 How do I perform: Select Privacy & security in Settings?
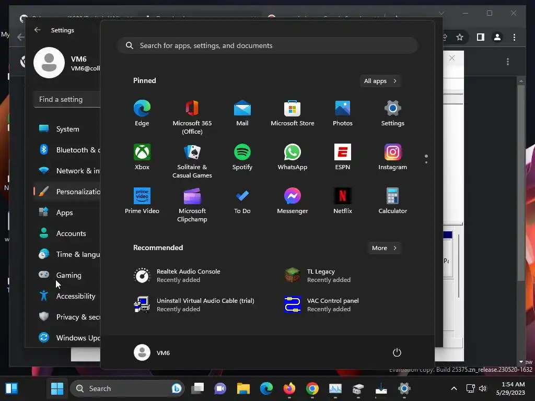(67, 317)
